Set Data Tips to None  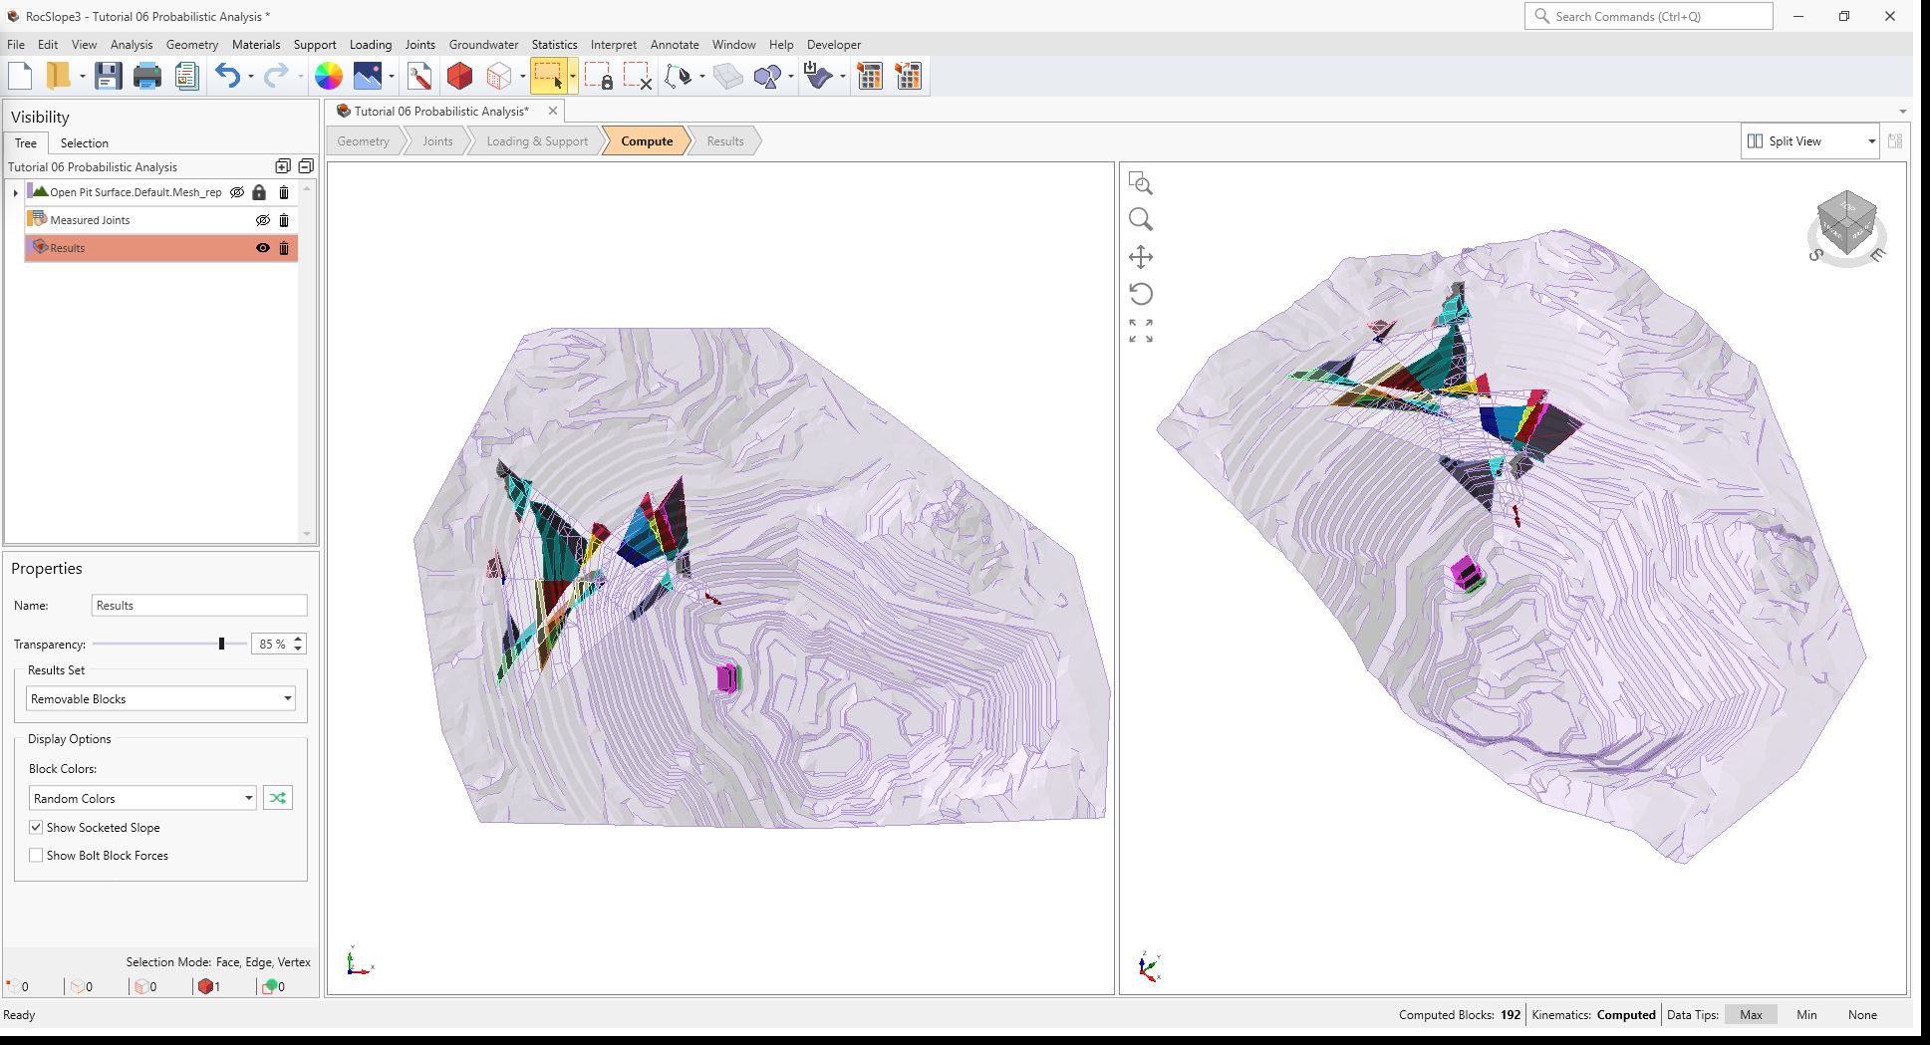pyautogui.click(x=1862, y=1014)
